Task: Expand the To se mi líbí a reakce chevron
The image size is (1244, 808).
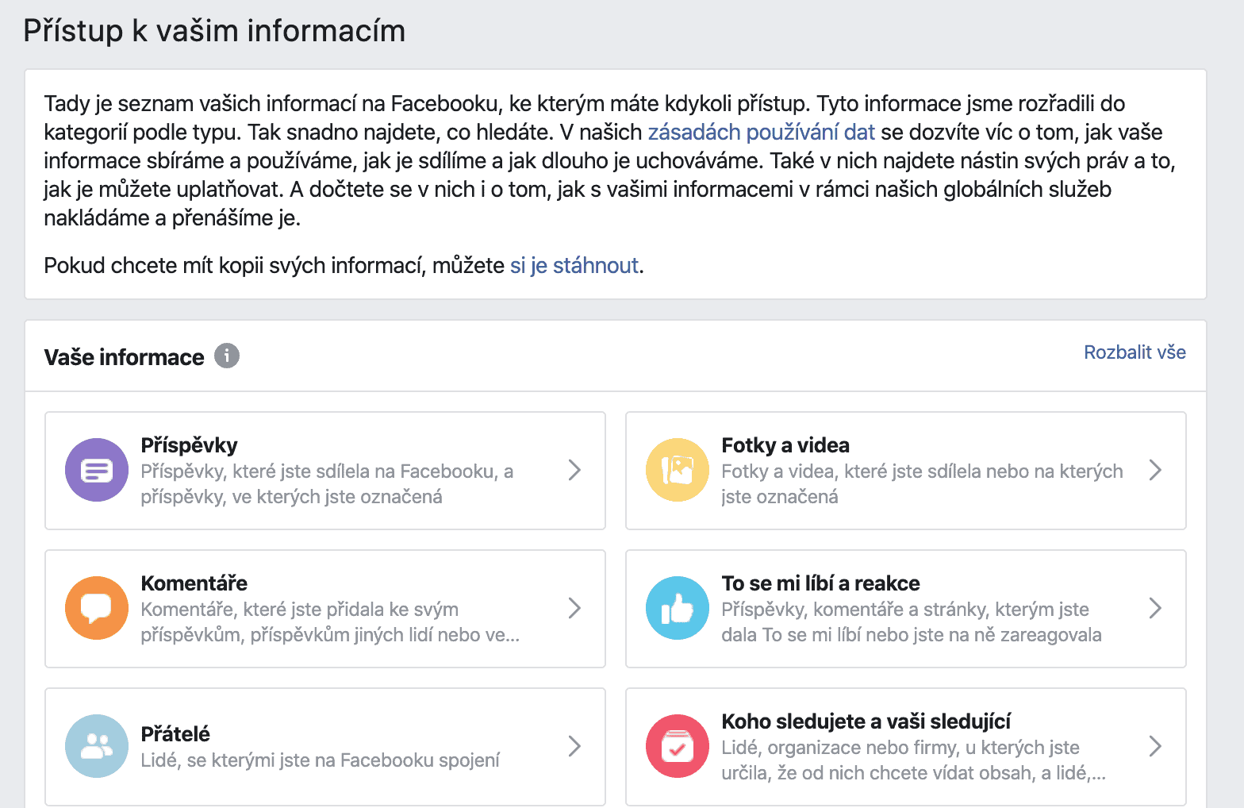Action: click(x=1156, y=608)
